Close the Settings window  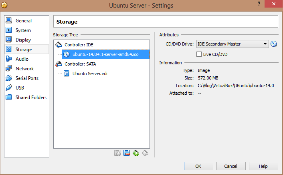pyautogui.click(x=274, y=4)
